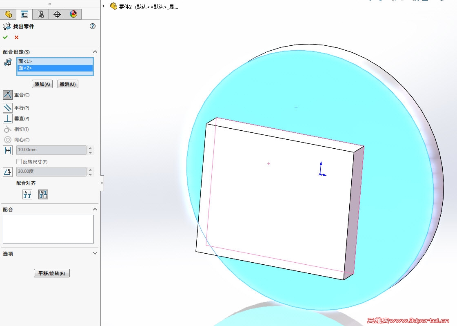This screenshot has width=457, height=326.
Task: Click the origin coordinate triad in viewport
Action: [x=322, y=169]
